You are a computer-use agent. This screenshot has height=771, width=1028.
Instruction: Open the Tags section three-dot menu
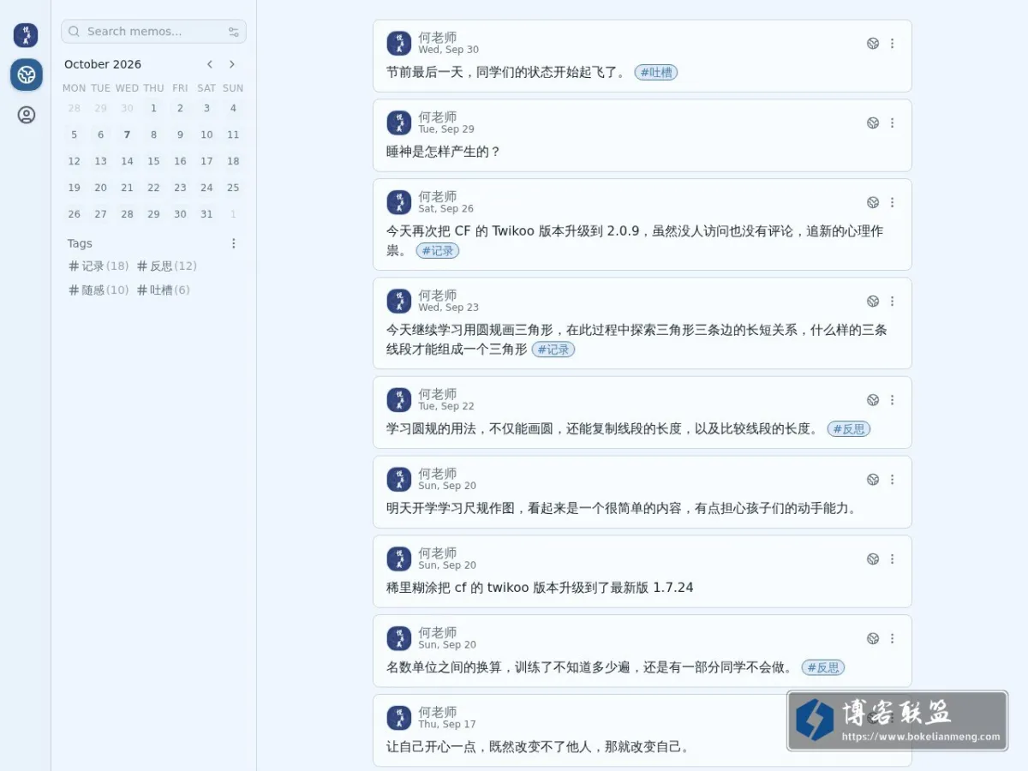click(234, 243)
